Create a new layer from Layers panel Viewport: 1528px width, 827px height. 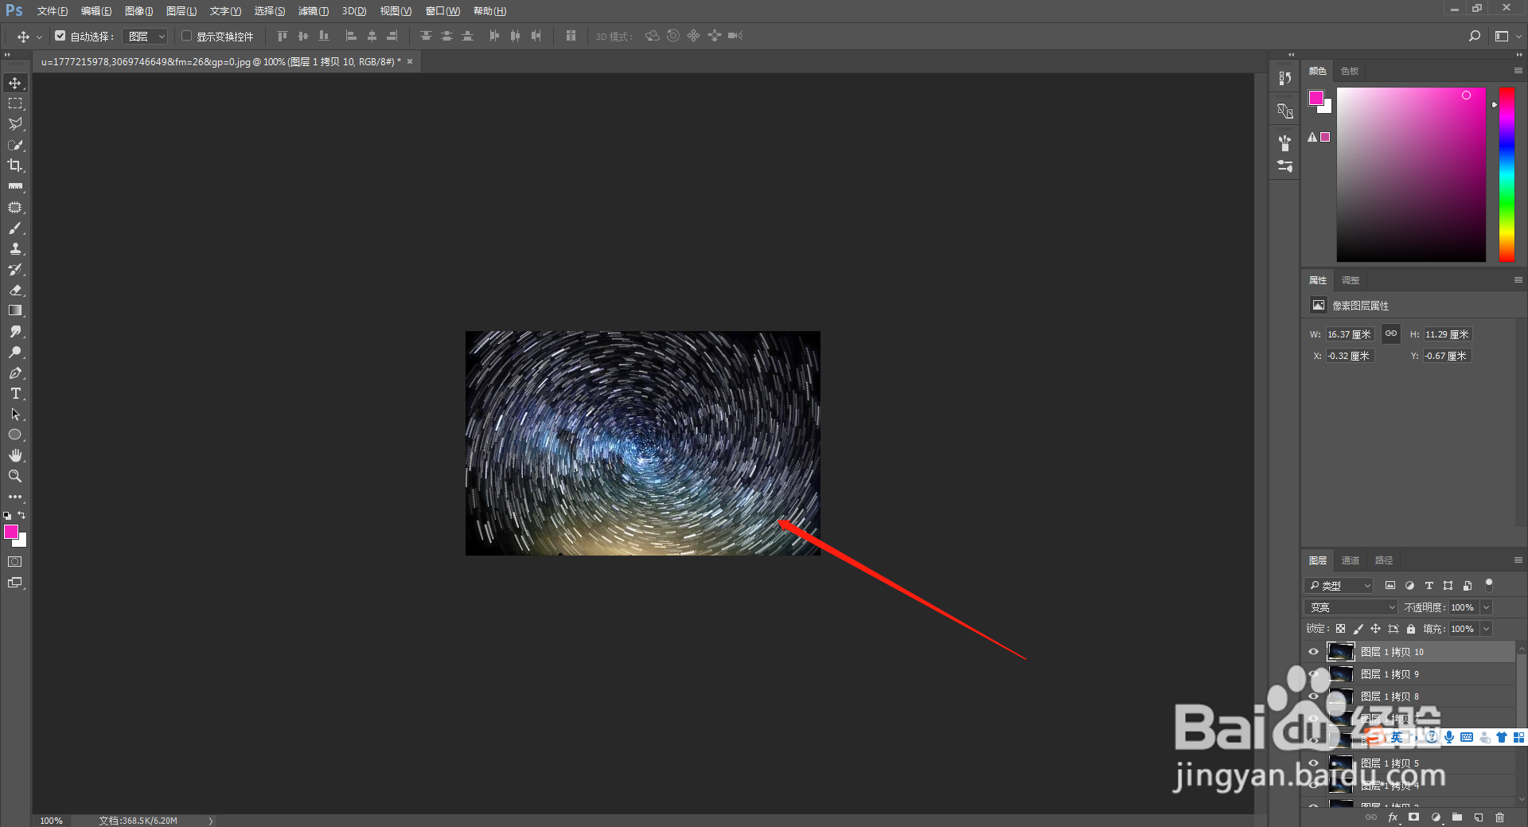(x=1479, y=817)
